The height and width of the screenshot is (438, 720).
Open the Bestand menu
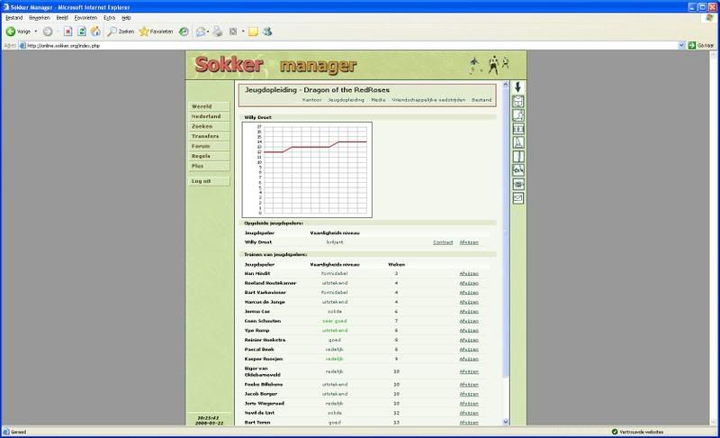point(13,17)
